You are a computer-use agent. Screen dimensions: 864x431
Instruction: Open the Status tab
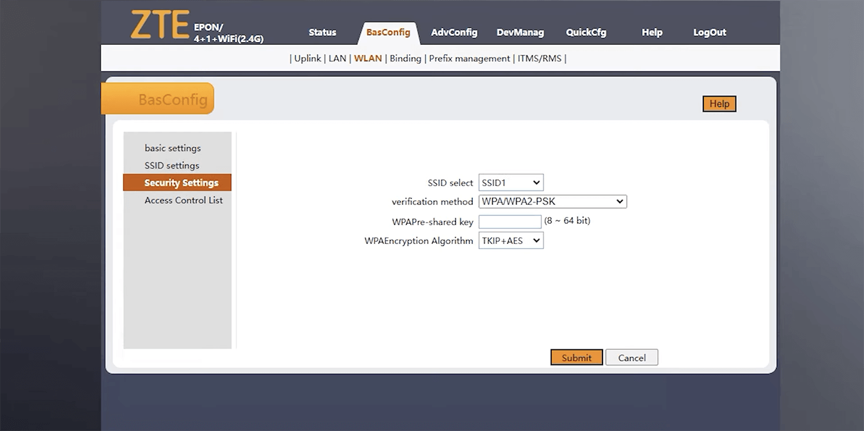[x=322, y=32]
